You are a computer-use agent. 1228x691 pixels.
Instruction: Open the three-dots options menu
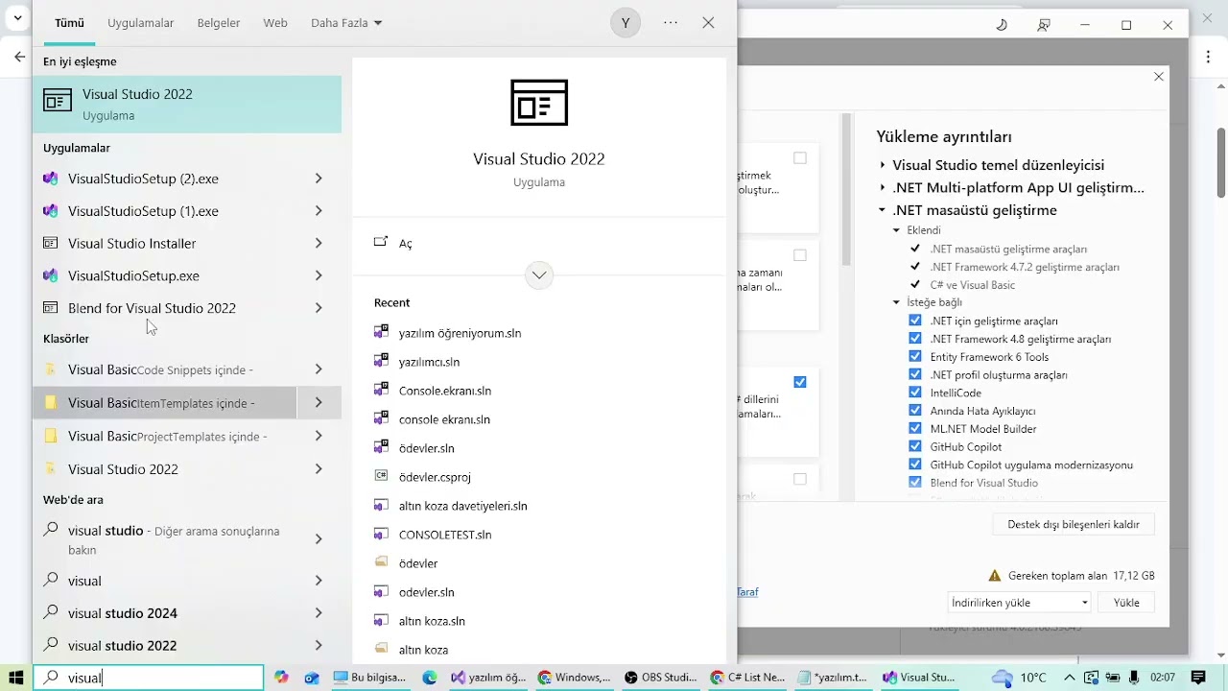pyautogui.click(x=671, y=23)
